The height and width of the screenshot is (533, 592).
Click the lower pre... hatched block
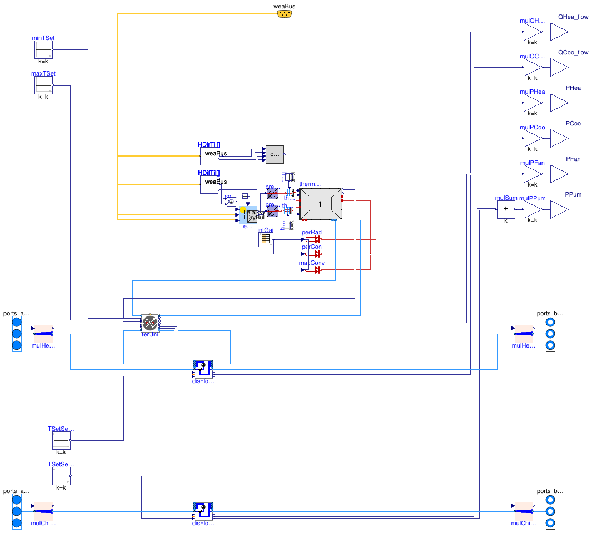[273, 211]
